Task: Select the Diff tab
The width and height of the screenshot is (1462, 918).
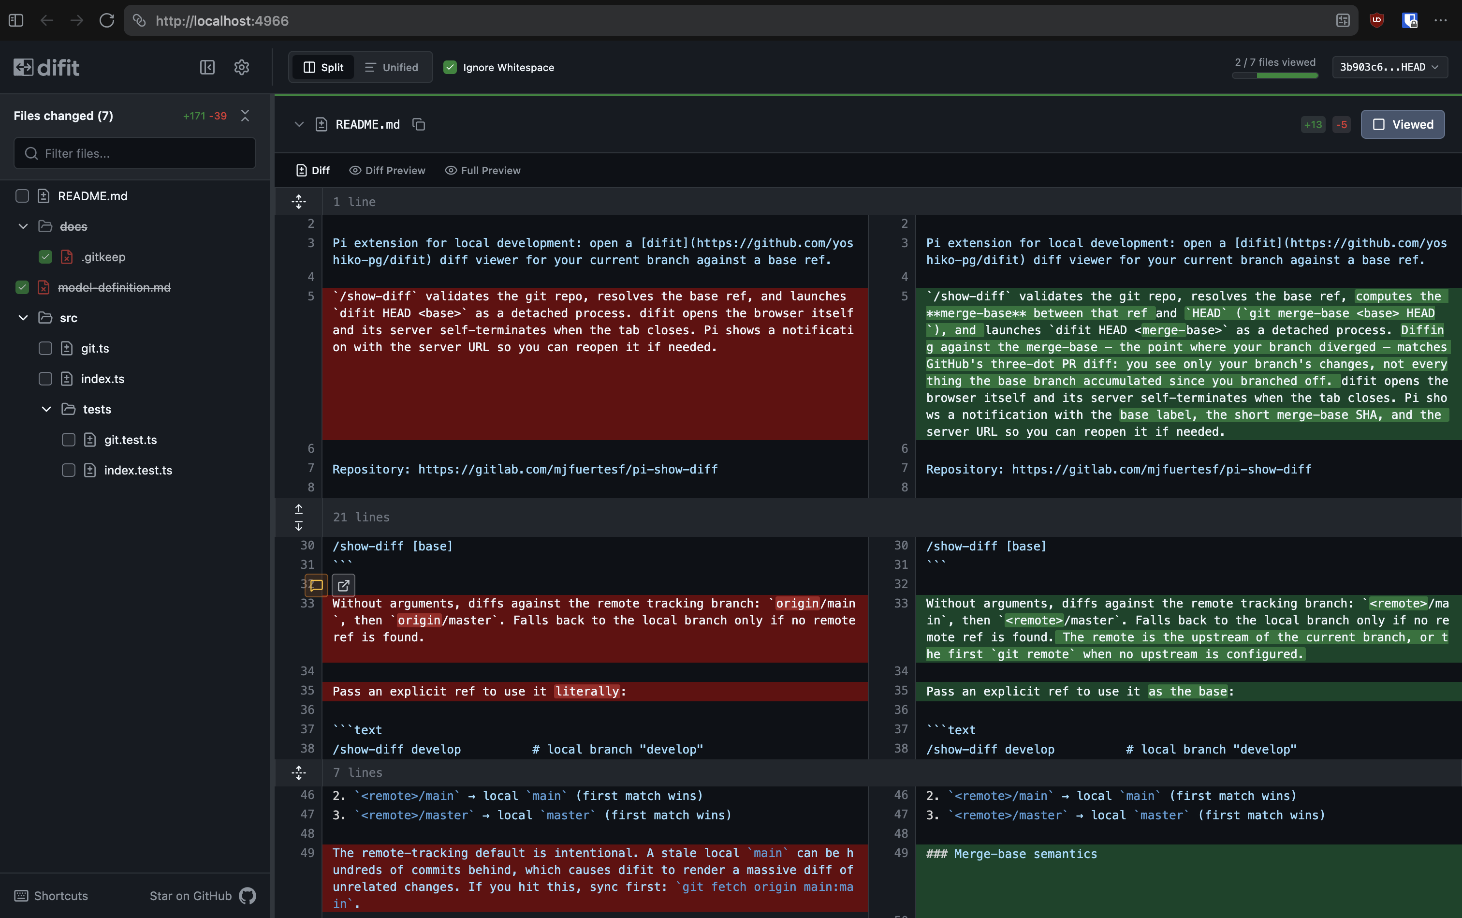Action: click(x=312, y=171)
